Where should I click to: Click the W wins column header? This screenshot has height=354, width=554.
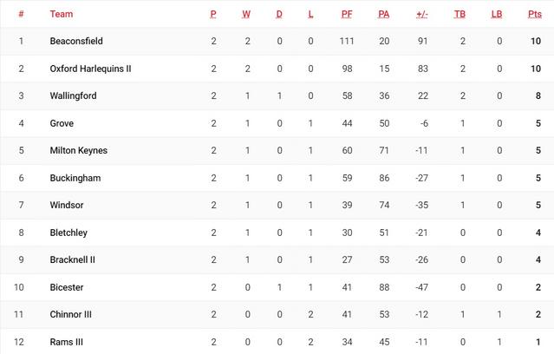point(246,14)
